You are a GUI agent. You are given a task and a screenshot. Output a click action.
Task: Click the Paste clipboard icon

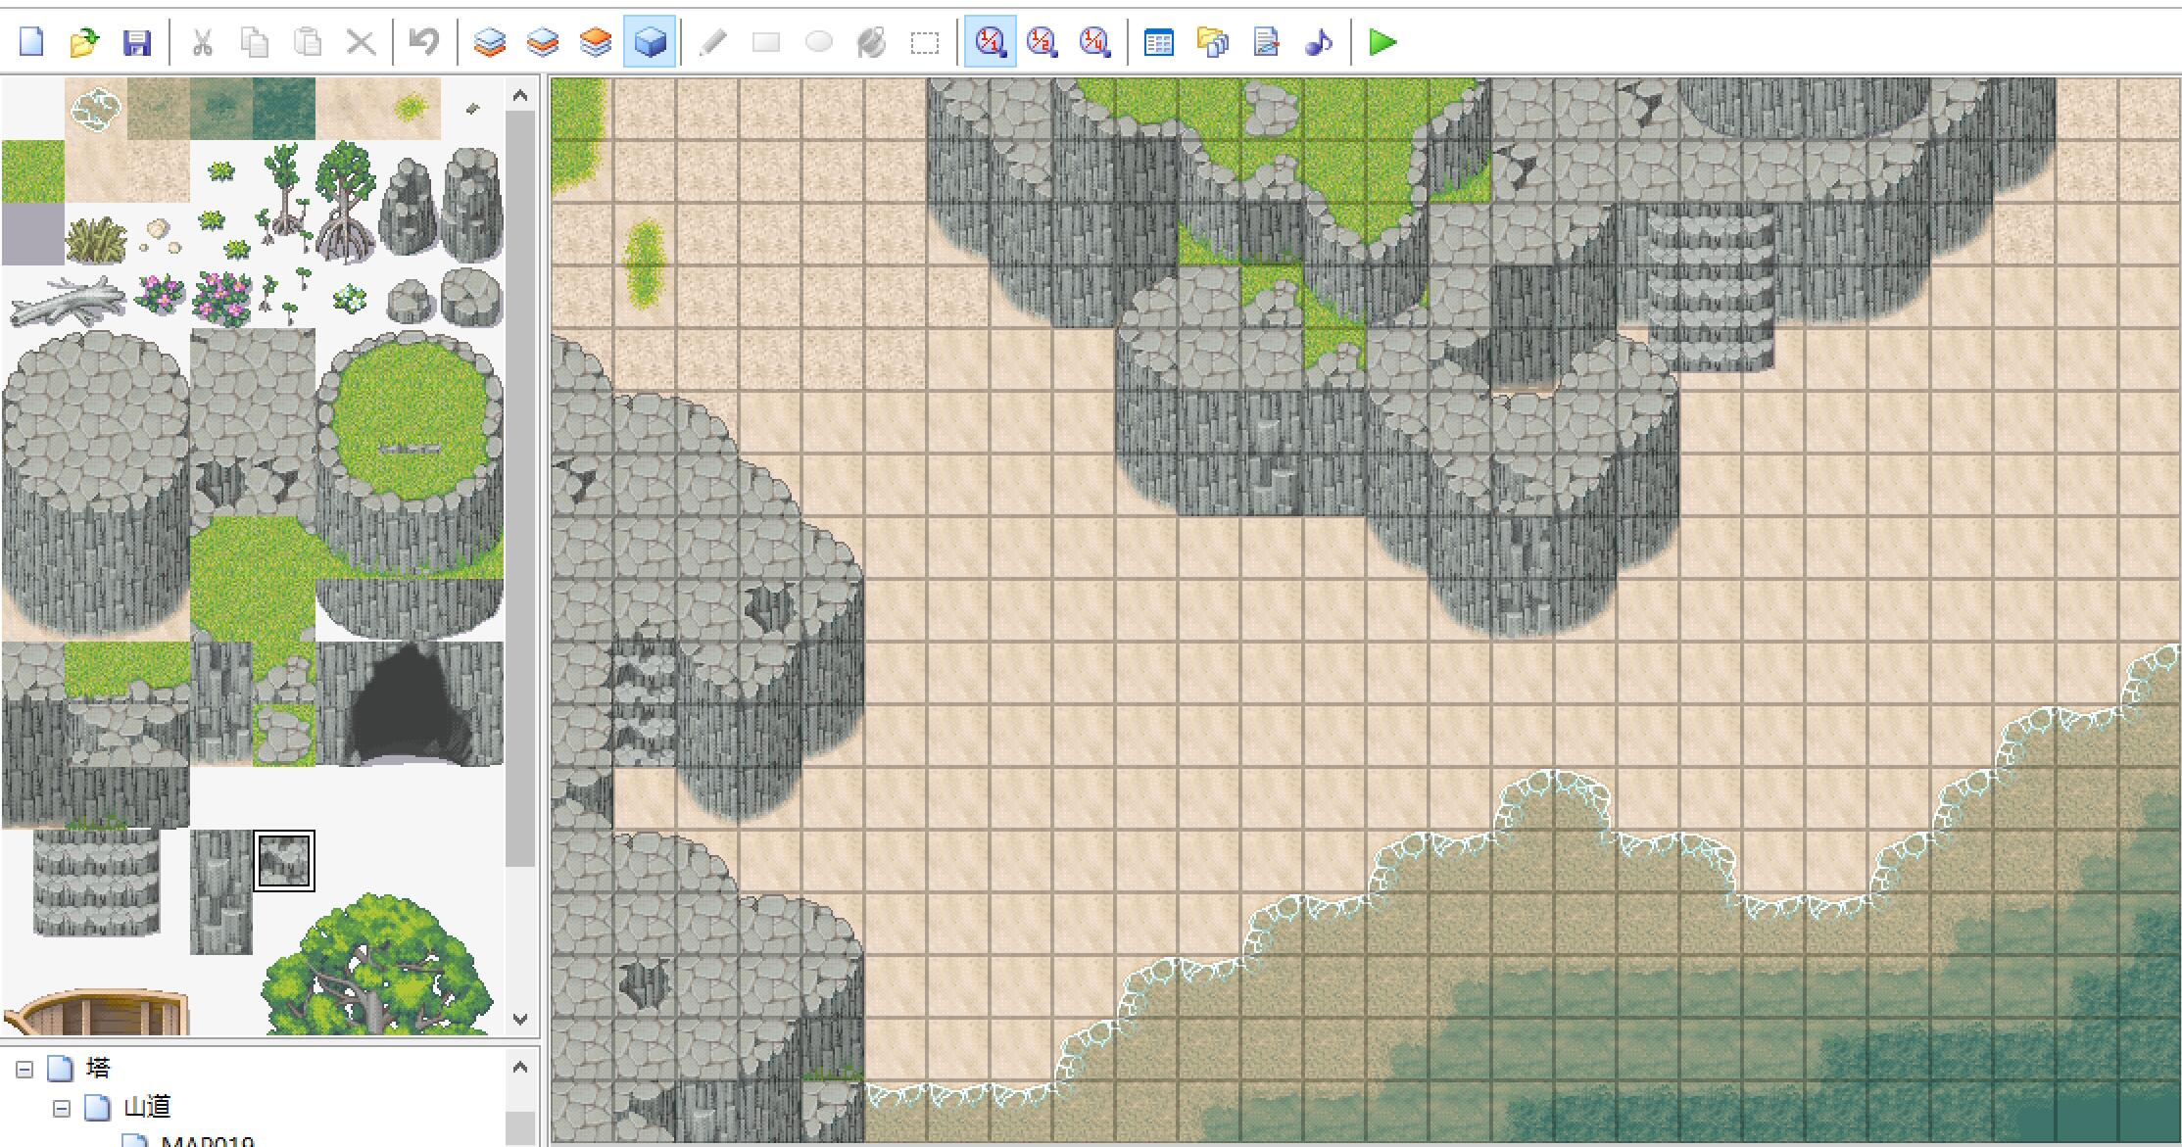click(308, 42)
